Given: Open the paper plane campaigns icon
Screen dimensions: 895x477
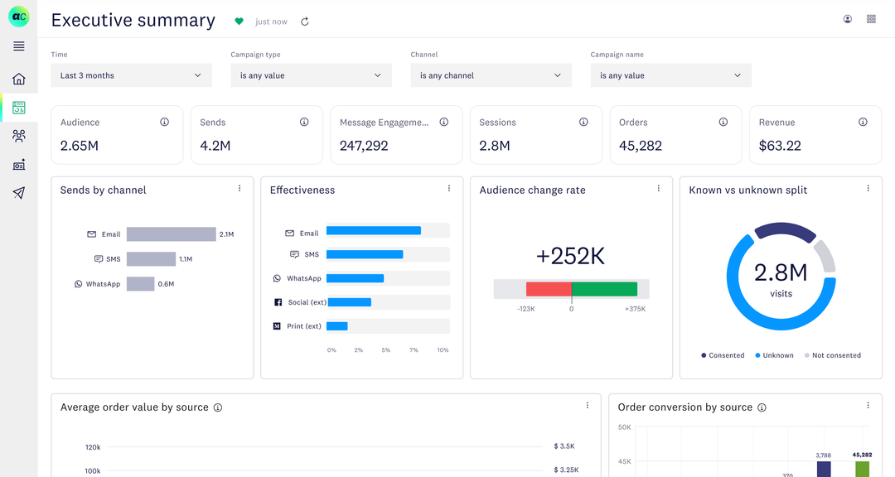Looking at the screenshot, I should [18, 193].
